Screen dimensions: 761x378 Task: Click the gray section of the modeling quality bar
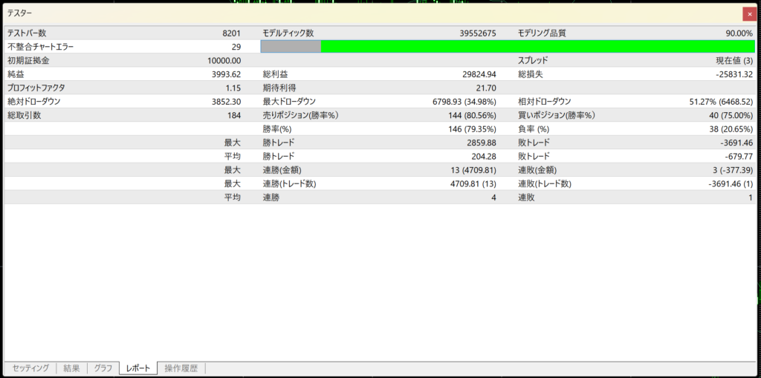pyautogui.click(x=291, y=47)
